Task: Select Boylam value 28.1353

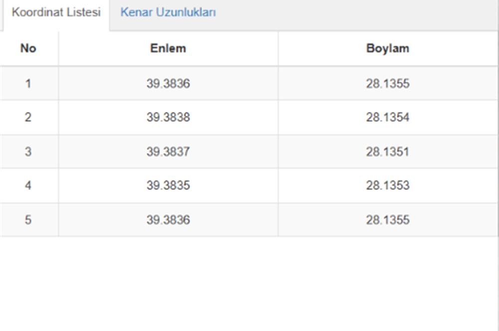Action: (388, 185)
